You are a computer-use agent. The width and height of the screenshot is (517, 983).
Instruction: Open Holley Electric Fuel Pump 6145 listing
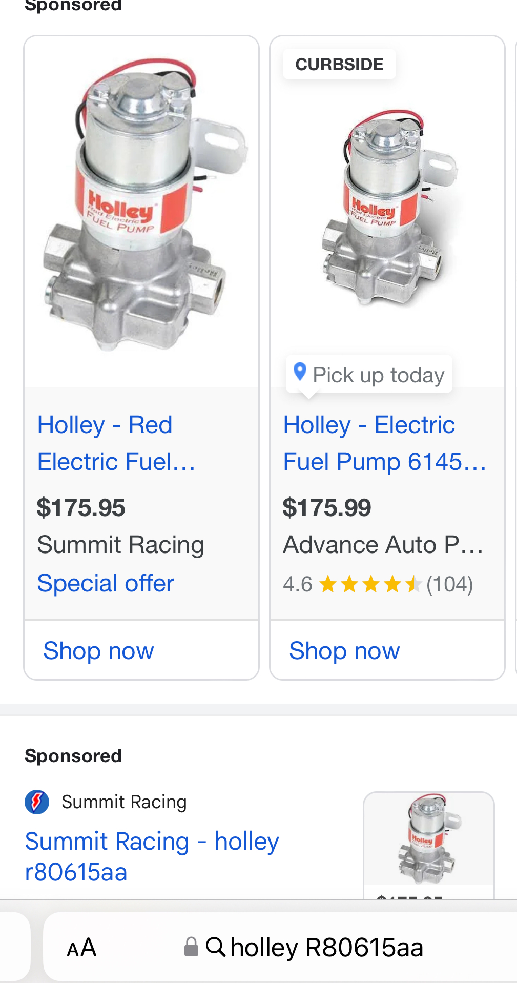pyautogui.click(x=384, y=443)
